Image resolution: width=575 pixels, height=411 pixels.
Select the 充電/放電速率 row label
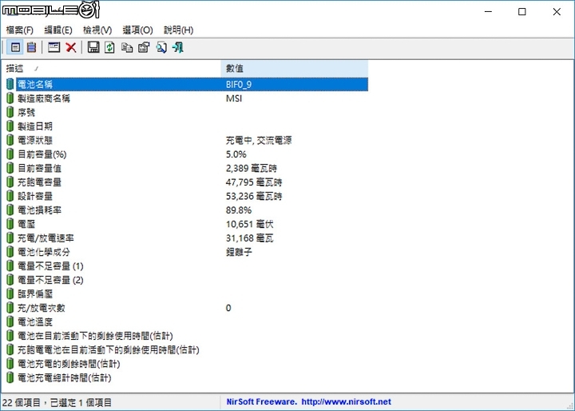[46, 238]
